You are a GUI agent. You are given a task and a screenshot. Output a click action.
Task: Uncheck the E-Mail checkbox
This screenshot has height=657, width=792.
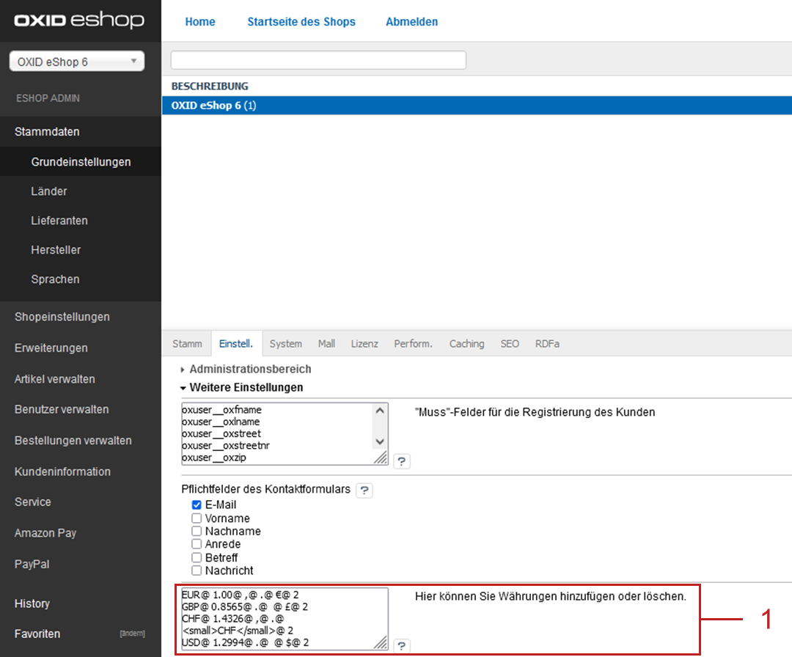pos(197,505)
